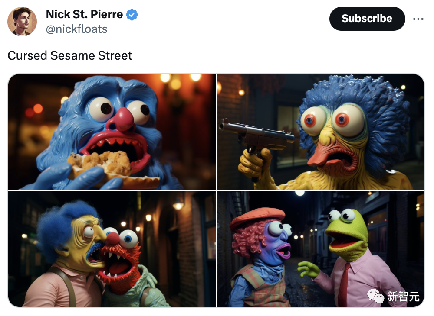Image resolution: width=434 pixels, height=316 pixels.
Task: Click the WeChat logo watermark
Action: click(375, 296)
